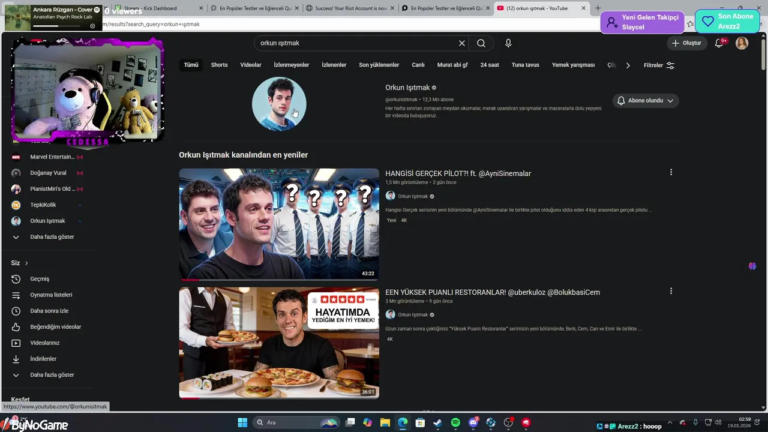Click the Orkun Işıtmak channel avatar in the sidebar
The height and width of the screenshot is (432, 768).
coord(16,221)
